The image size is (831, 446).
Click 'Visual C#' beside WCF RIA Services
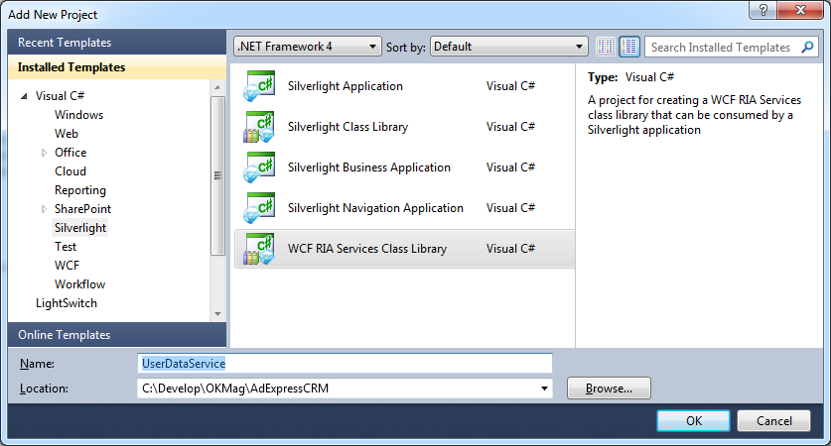tap(510, 249)
